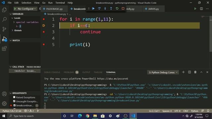Open the Run and Debug view
The image size is (212, 119).
point(4,39)
